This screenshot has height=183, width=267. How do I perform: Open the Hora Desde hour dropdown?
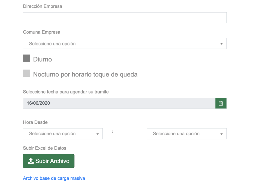coord(63,134)
